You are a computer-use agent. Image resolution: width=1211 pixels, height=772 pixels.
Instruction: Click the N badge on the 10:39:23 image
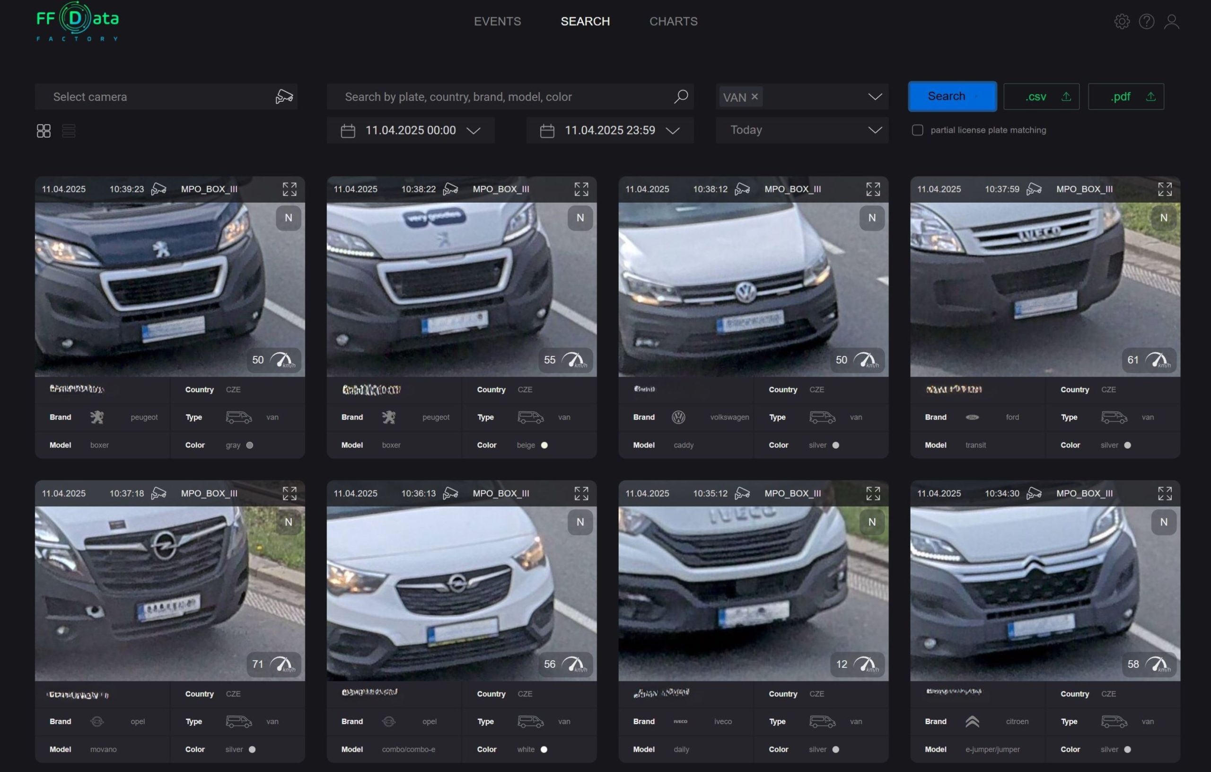288,218
